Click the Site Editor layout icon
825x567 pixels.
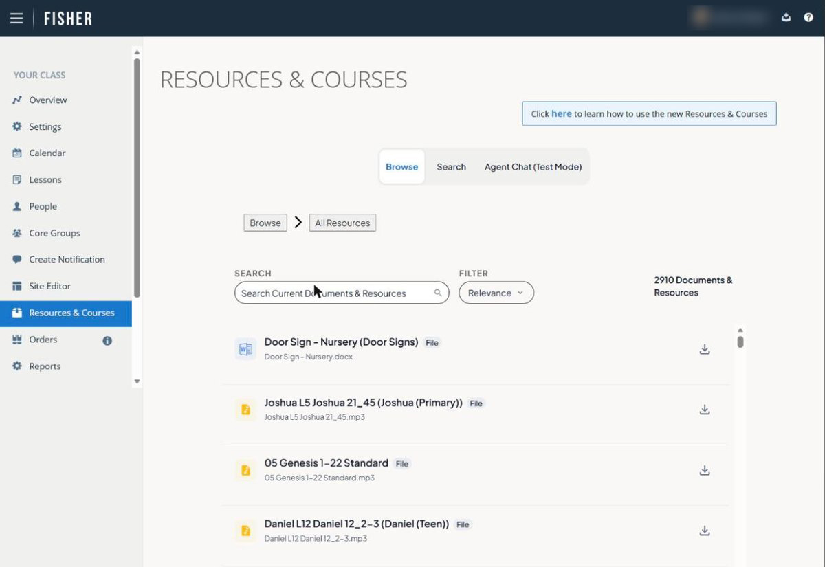(x=17, y=287)
